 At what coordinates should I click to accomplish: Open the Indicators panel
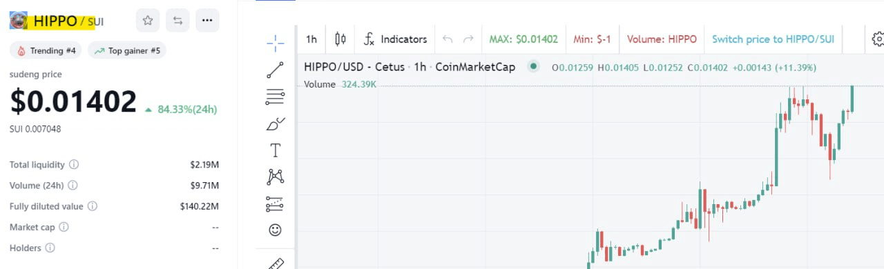pyautogui.click(x=396, y=39)
